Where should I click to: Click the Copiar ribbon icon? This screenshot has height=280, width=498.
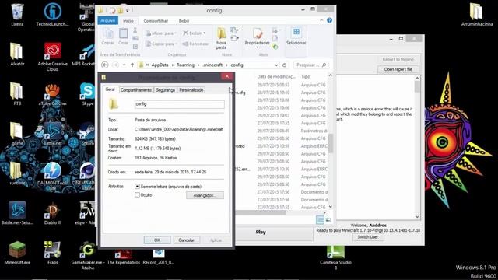[x=107, y=37]
